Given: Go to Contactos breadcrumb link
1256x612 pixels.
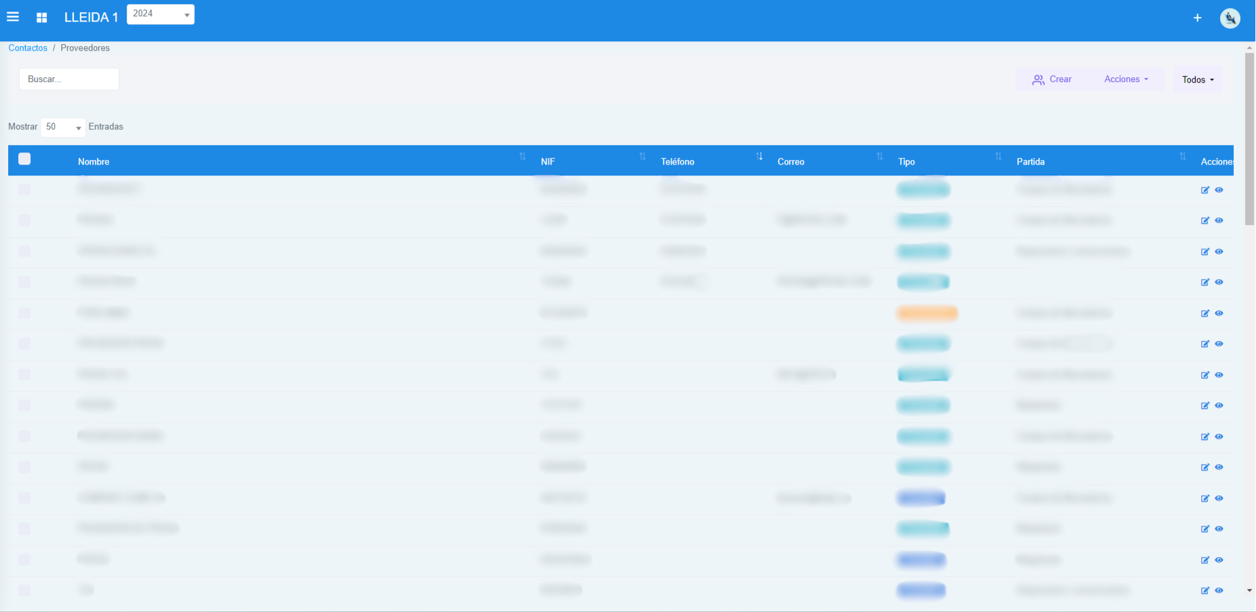Looking at the screenshot, I should click(x=28, y=48).
